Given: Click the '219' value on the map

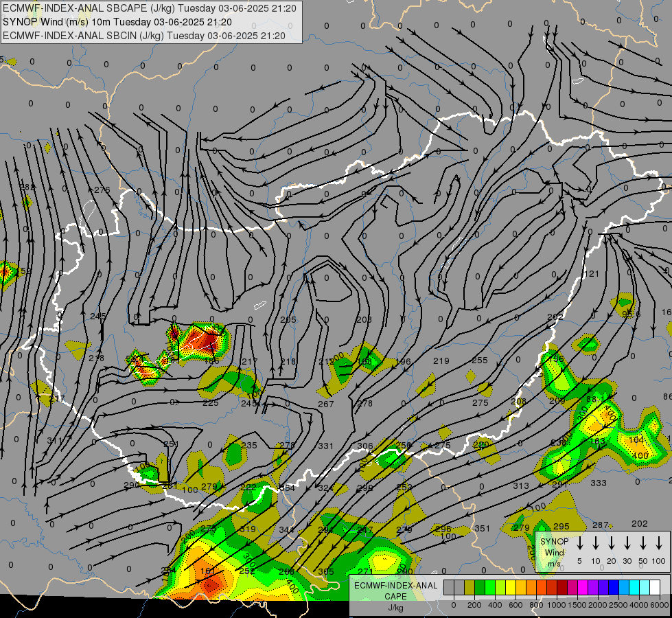Looking at the screenshot, I should 441,361.
